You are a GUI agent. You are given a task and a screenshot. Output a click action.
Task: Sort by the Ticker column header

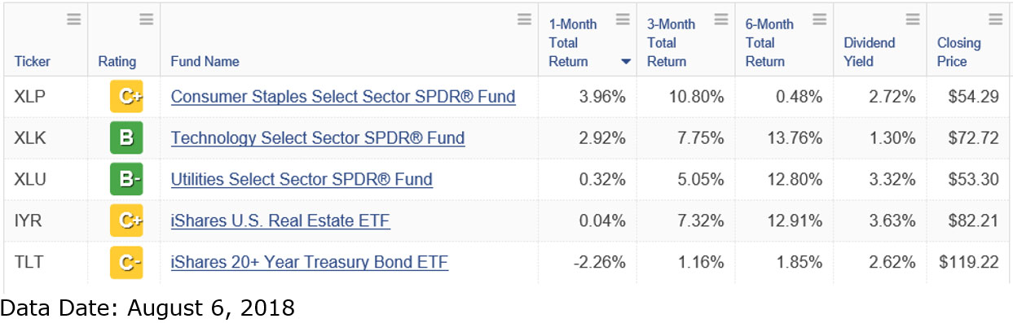(x=31, y=62)
